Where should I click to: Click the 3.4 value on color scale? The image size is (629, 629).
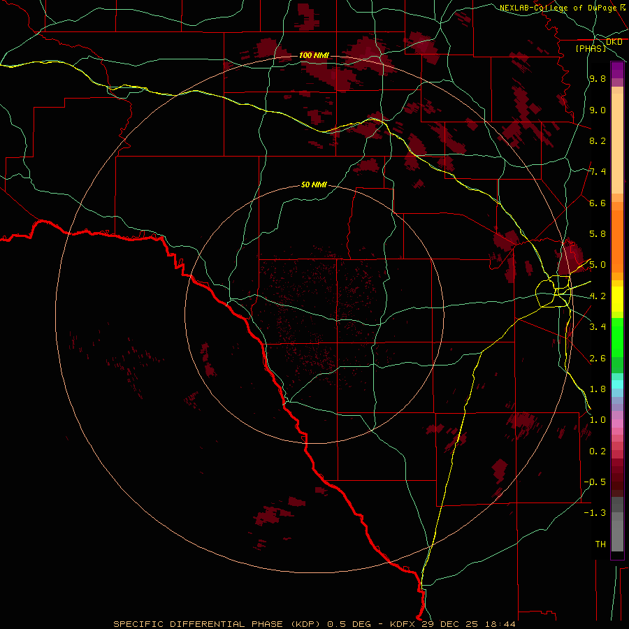pyautogui.click(x=598, y=327)
